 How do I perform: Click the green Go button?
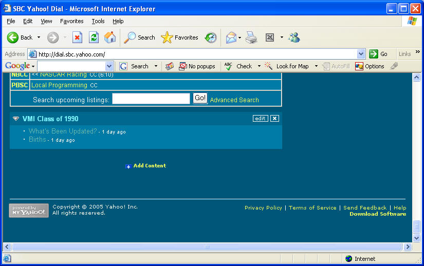(378, 54)
